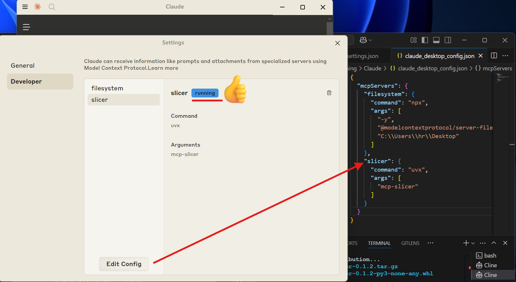Create a new terminal with plus icon
The height and width of the screenshot is (282, 516).
pos(466,243)
